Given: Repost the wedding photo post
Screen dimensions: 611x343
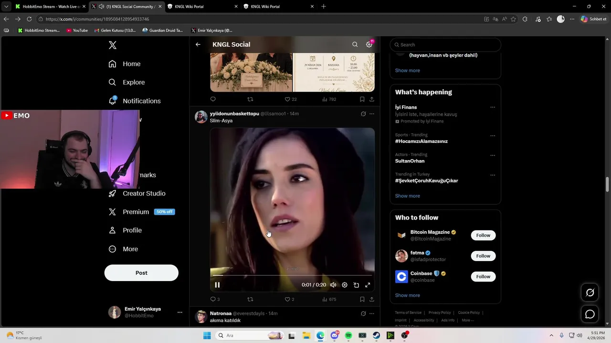Looking at the screenshot, I should 250,99.
